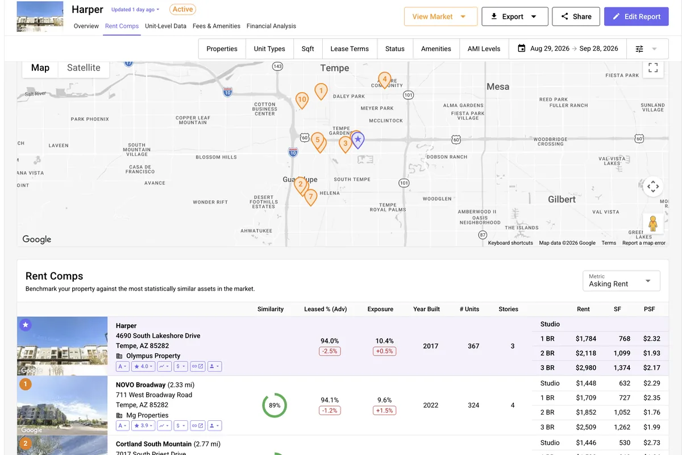Viewport: 682px width, 455px height.
Task: Click map pin number 5
Action: point(318,140)
